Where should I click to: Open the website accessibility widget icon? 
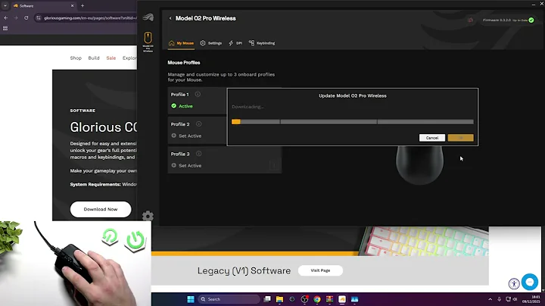[514, 284]
